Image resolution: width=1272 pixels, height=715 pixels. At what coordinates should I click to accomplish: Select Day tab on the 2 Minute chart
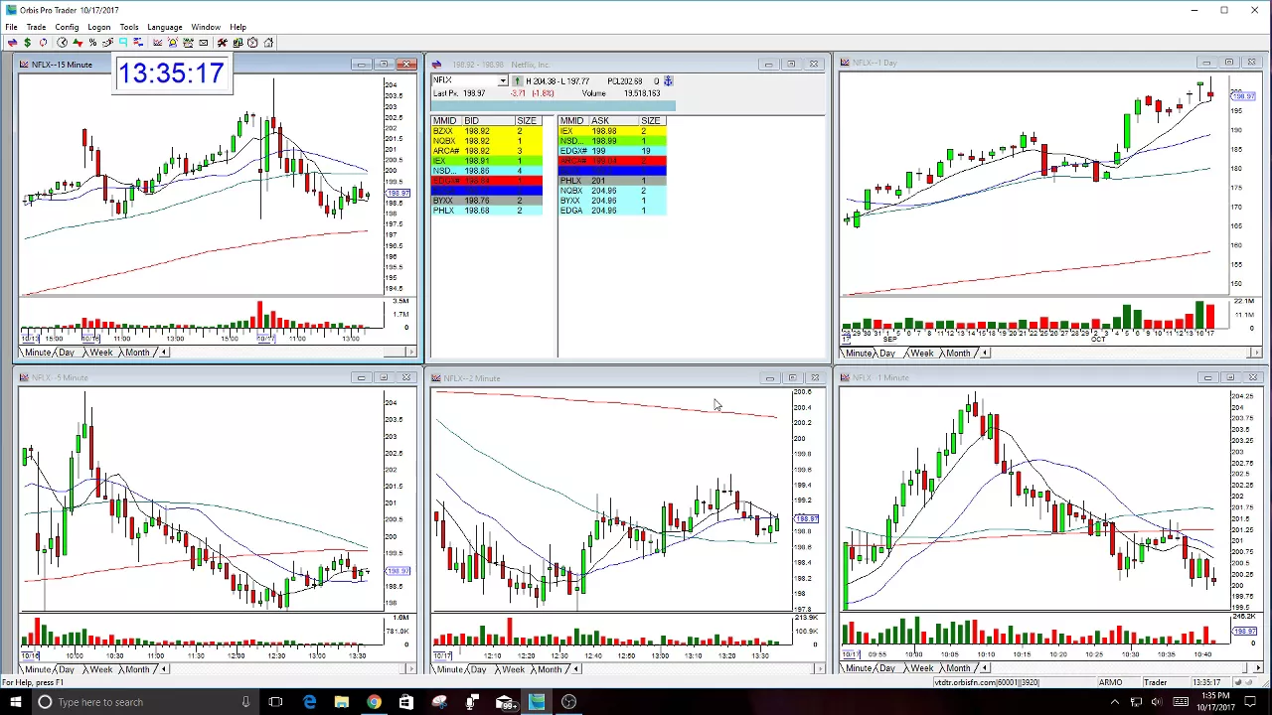point(478,669)
